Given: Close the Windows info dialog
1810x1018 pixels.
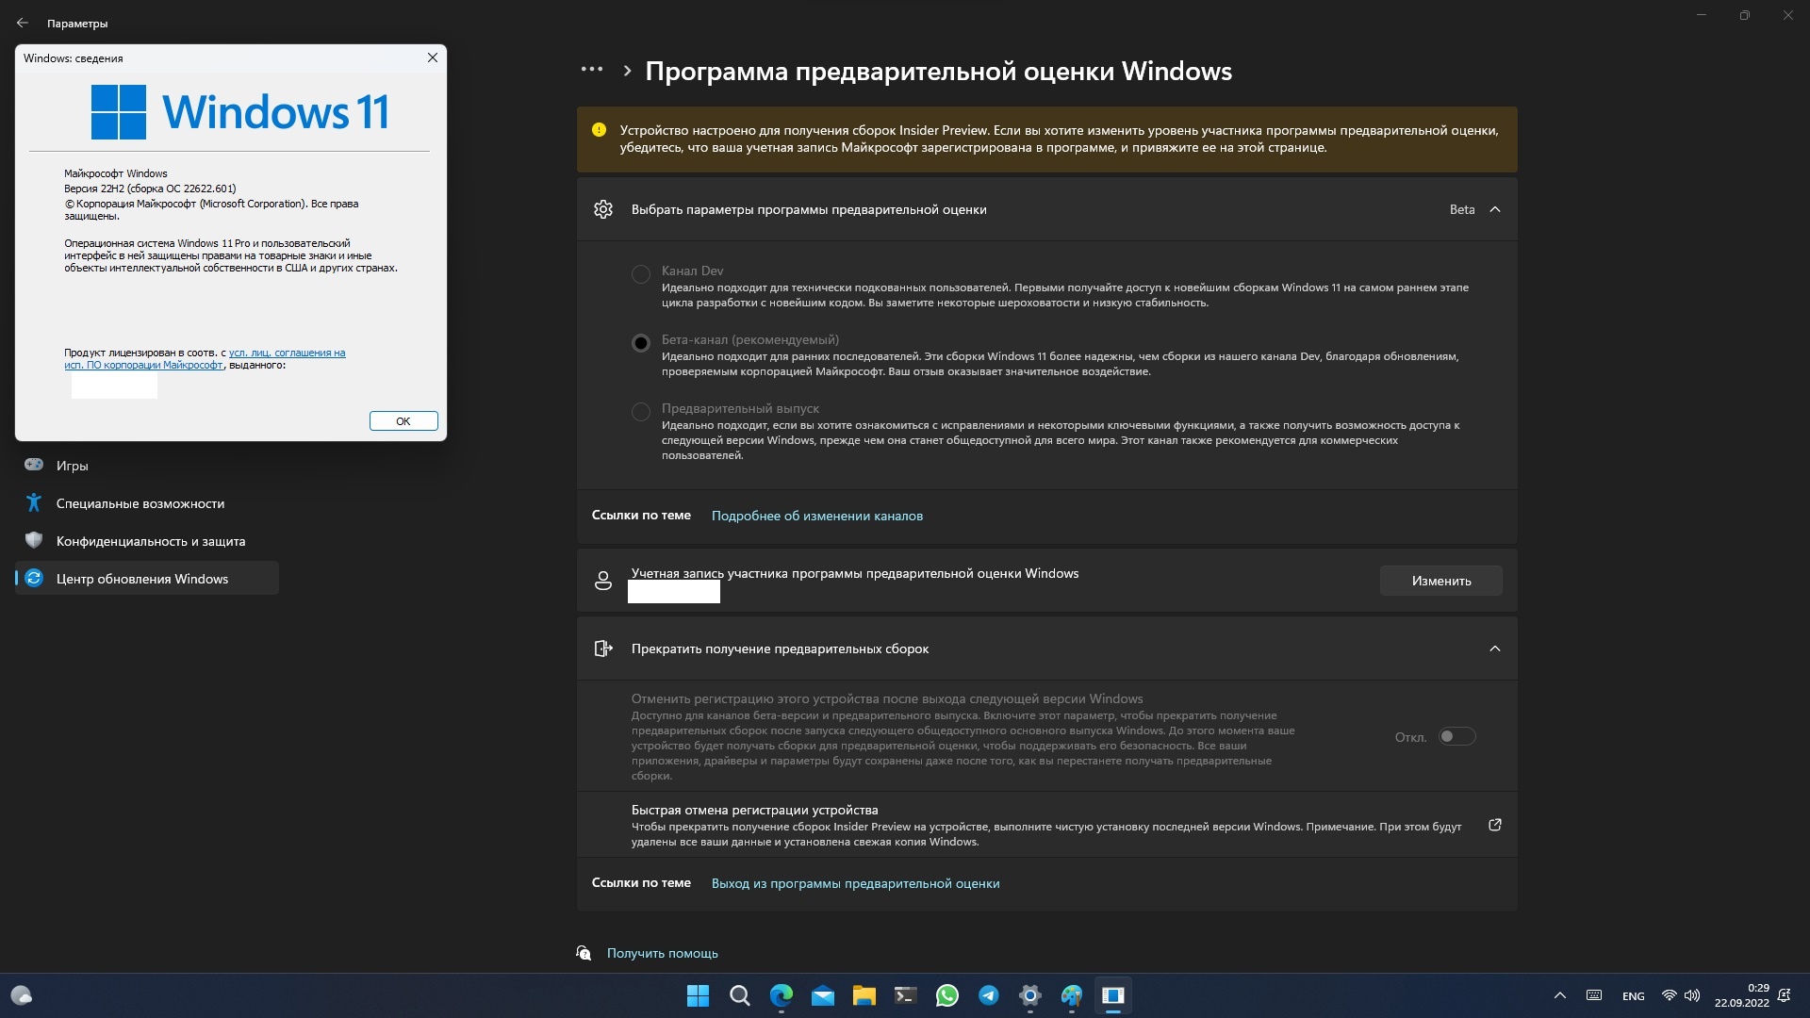Looking at the screenshot, I should point(433,57).
